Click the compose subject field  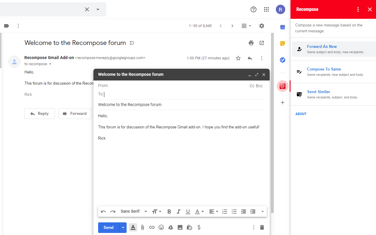[182, 105]
